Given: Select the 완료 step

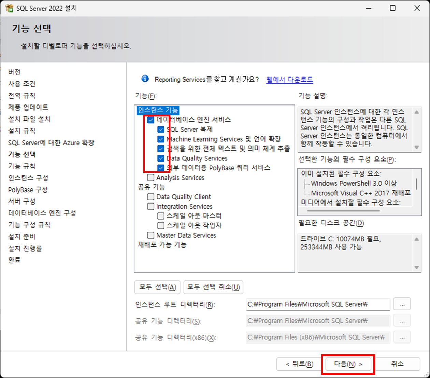Looking at the screenshot, I should (14, 260).
